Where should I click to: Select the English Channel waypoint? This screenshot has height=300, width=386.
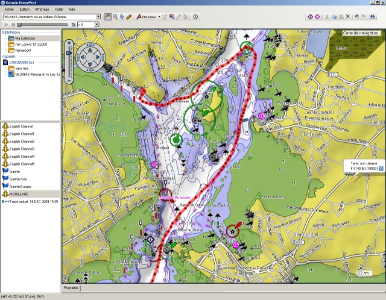tap(21, 127)
